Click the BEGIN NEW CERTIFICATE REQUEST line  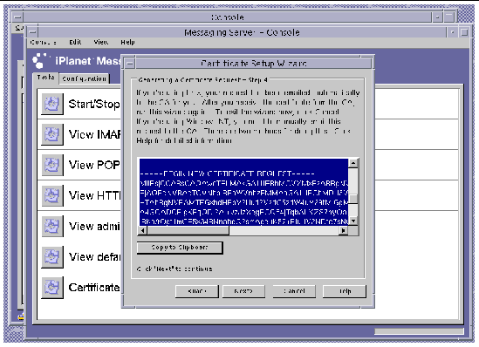(227, 173)
